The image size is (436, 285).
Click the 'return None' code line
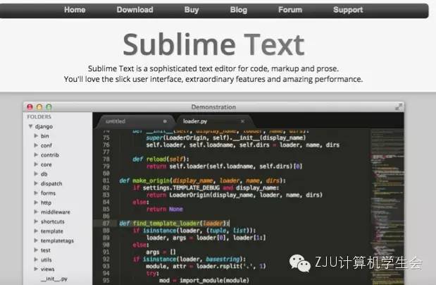(x=165, y=210)
